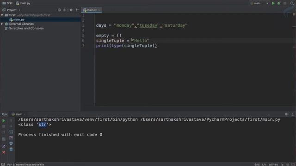Open Project panel gear settings
Viewport: 296px width, 166px height.
[x=72, y=10]
